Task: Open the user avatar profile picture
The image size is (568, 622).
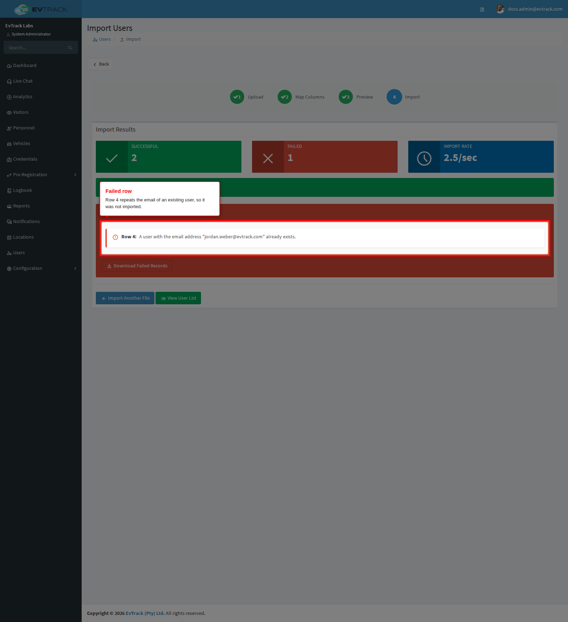Action: tap(500, 9)
